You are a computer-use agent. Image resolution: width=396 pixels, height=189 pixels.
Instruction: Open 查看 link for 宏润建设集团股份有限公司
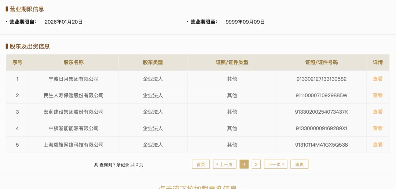point(378,112)
